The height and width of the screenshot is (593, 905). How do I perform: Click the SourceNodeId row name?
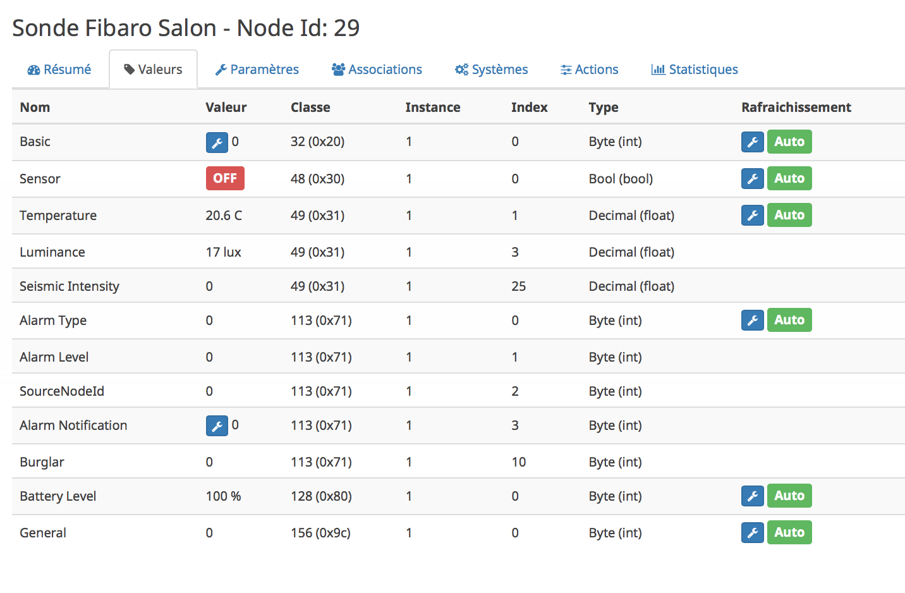click(x=62, y=391)
